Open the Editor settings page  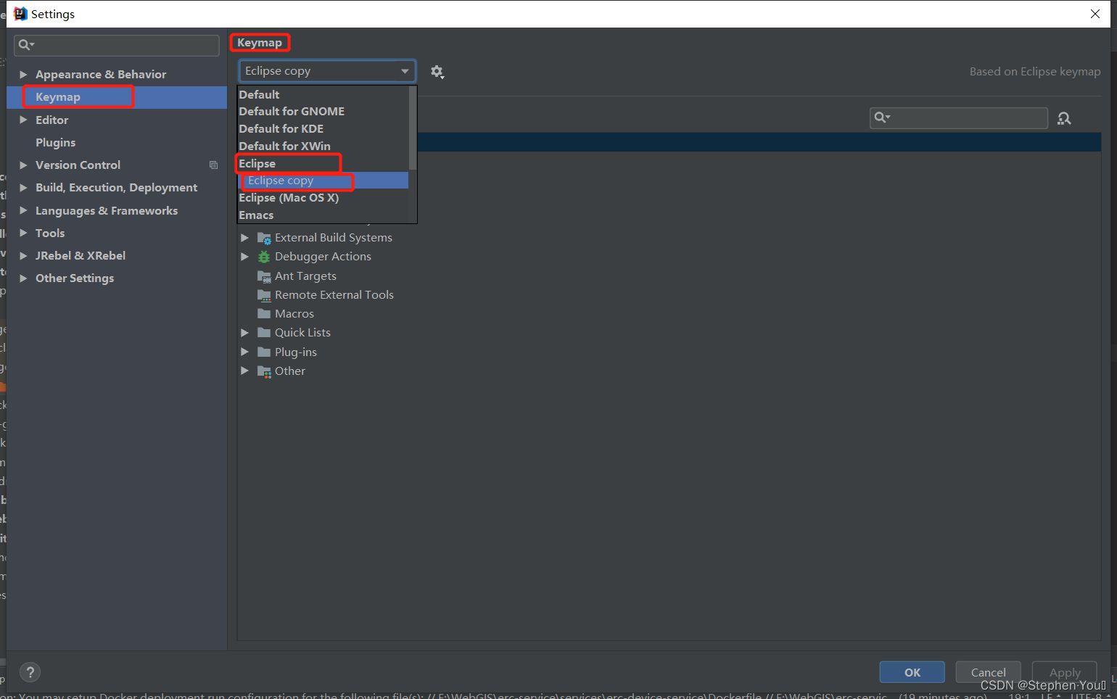tap(117, 120)
